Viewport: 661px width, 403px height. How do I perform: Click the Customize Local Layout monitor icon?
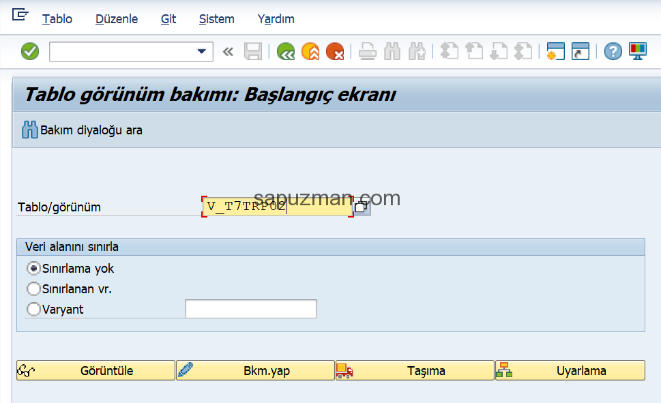[x=638, y=51]
